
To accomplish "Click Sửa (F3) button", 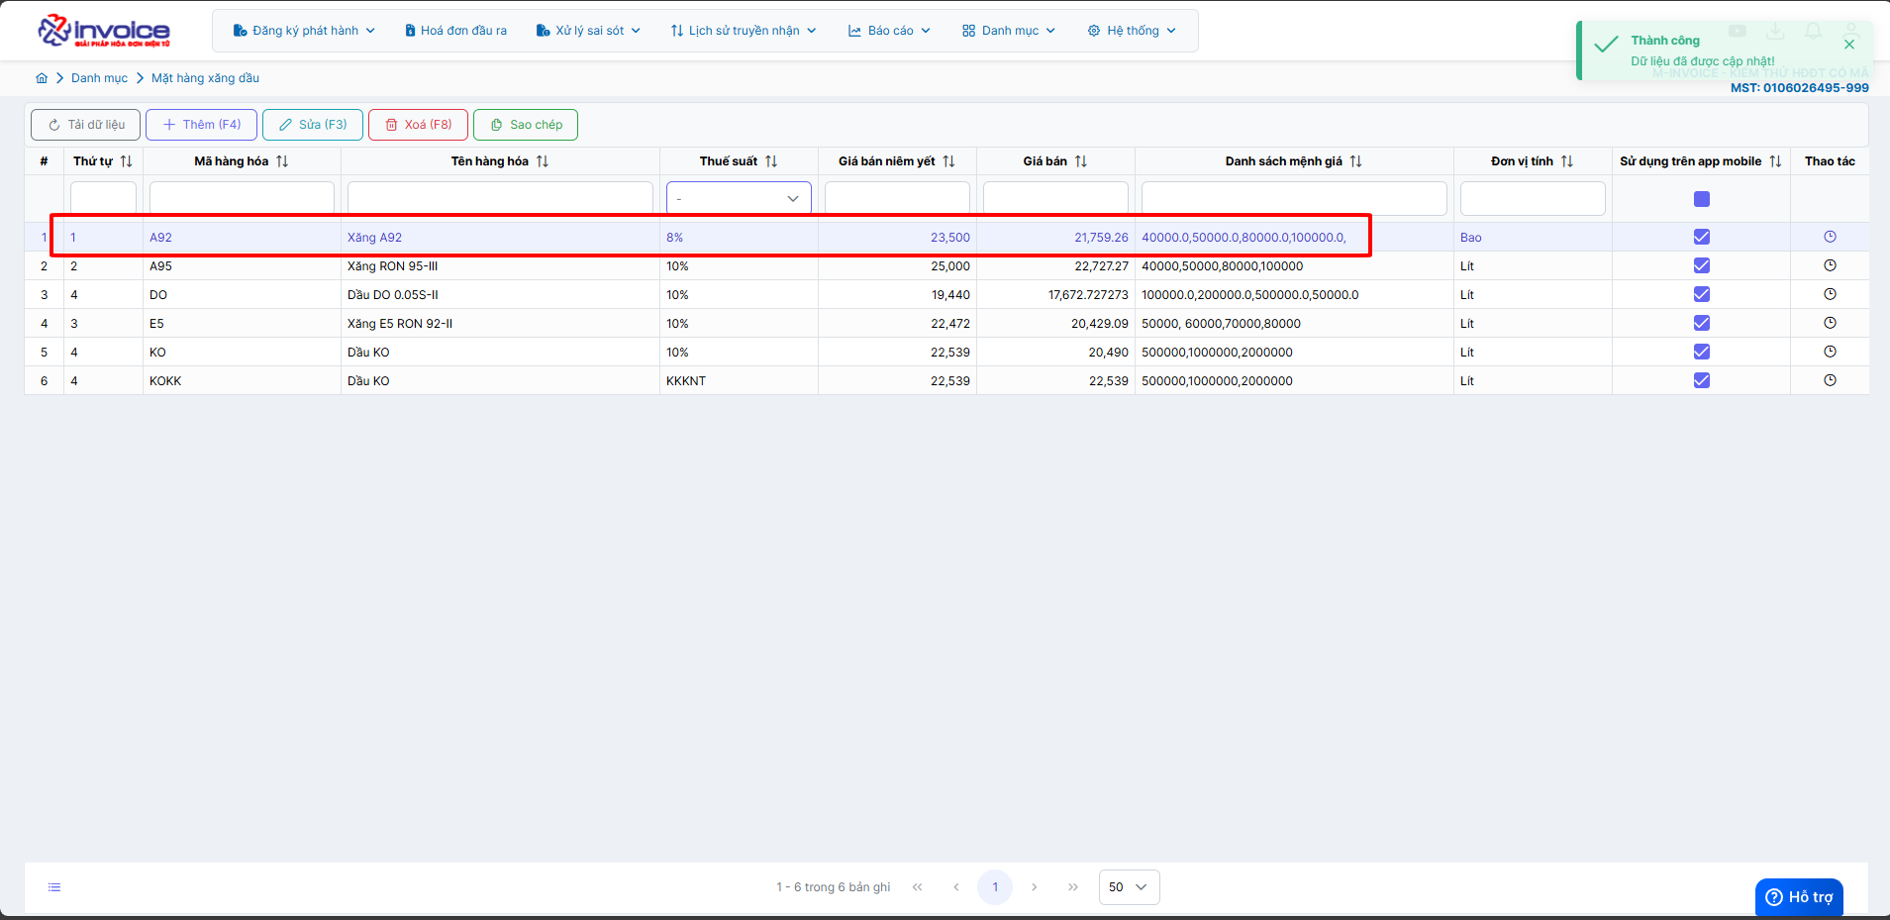I will [313, 125].
